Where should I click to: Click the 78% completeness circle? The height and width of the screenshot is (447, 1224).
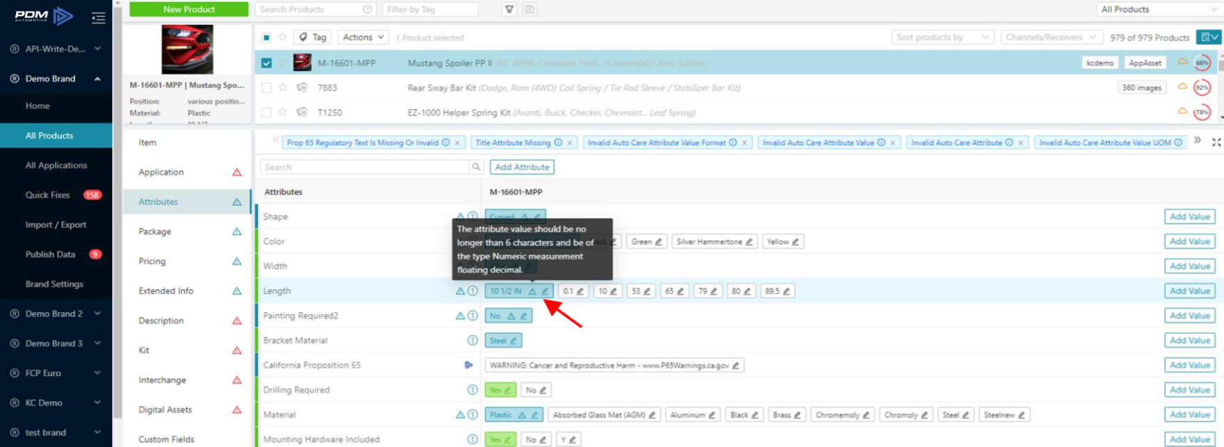(1202, 112)
